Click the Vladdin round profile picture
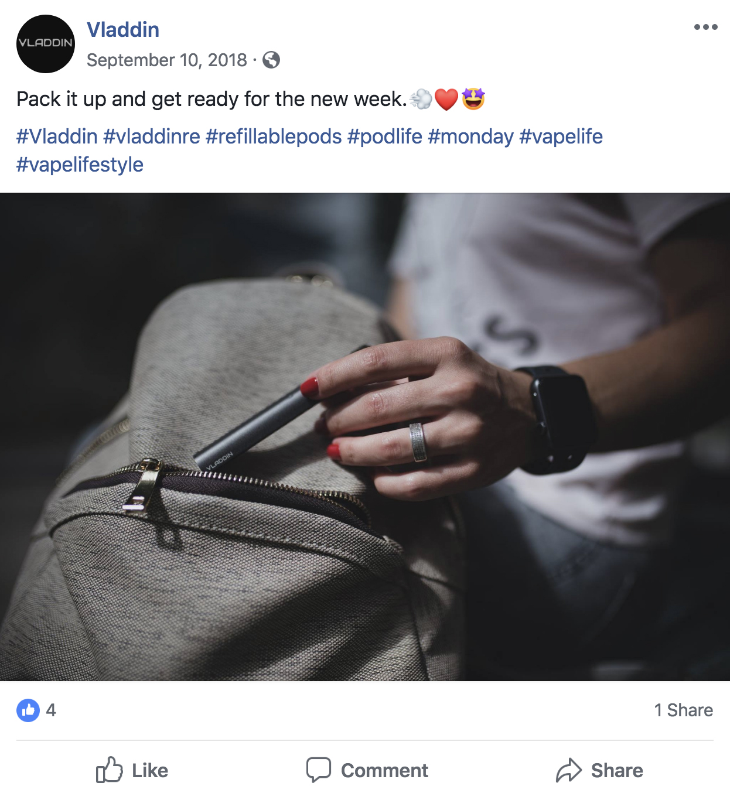The image size is (730, 793). pos(46,44)
